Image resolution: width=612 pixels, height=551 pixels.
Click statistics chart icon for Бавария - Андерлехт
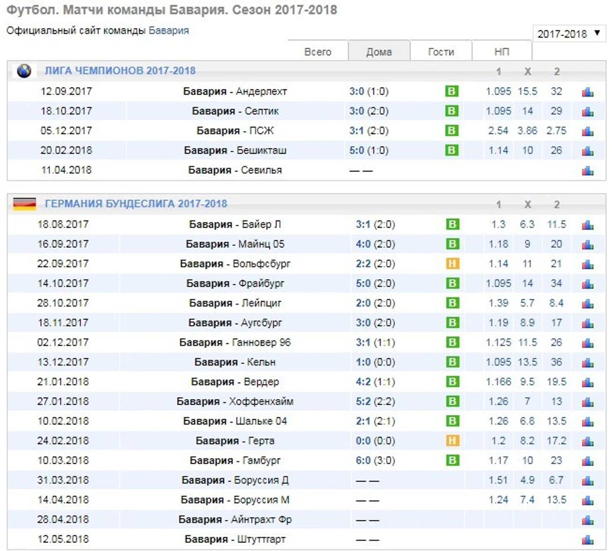tap(587, 92)
